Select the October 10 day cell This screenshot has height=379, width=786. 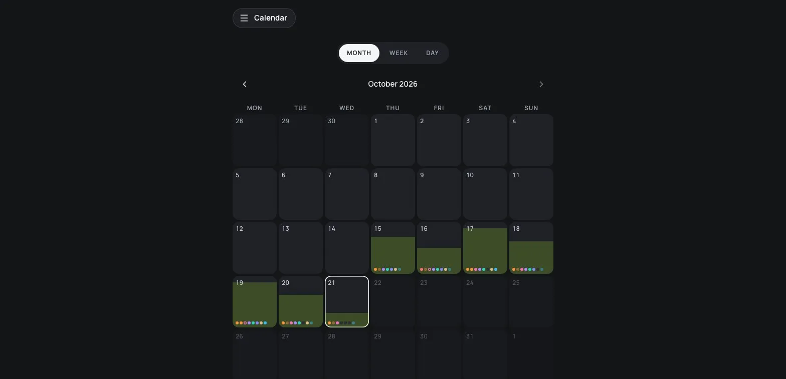[485, 194]
